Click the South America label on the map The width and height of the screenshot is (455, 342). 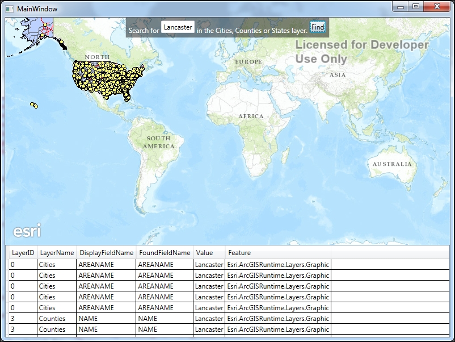coord(158,142)
